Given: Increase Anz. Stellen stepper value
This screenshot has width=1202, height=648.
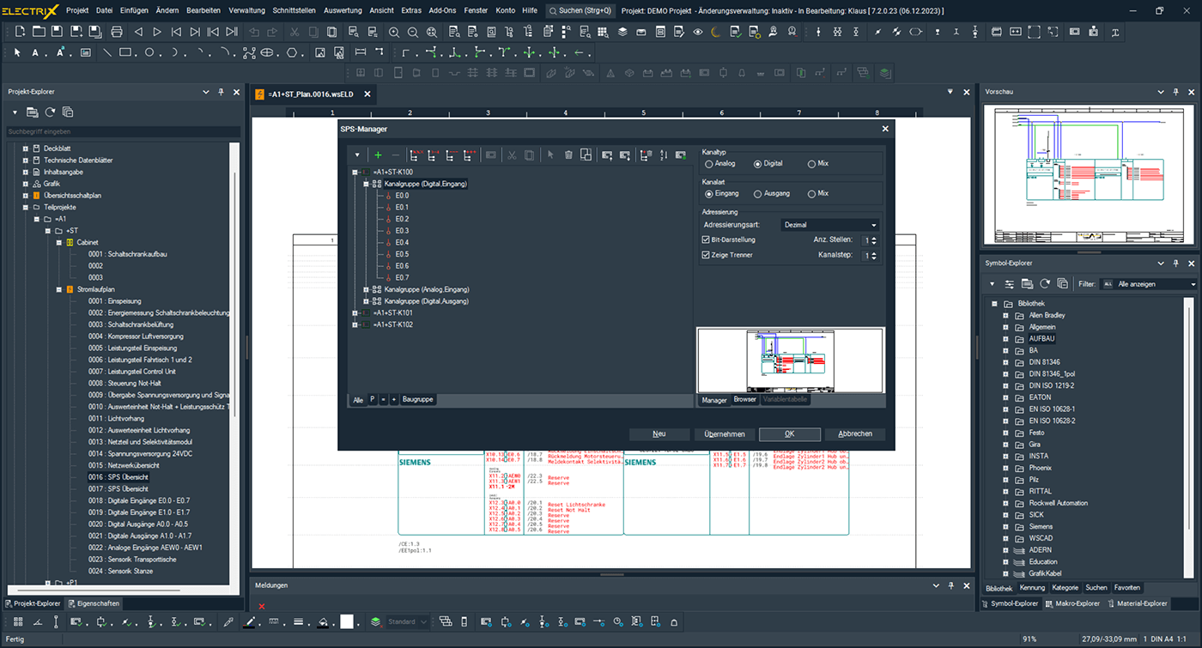Looking at the screenshot, I should (x=875, y=238).
